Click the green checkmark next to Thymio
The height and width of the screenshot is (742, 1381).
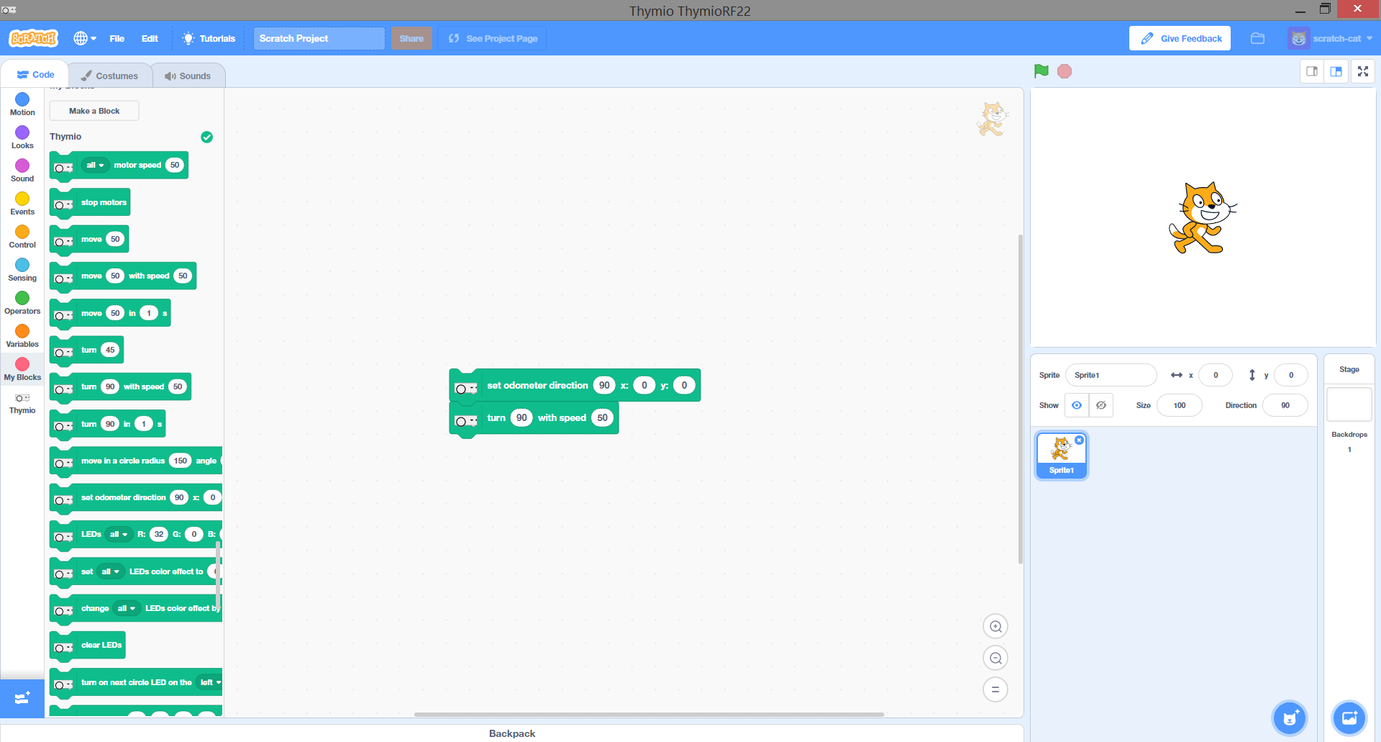point(206,137)
